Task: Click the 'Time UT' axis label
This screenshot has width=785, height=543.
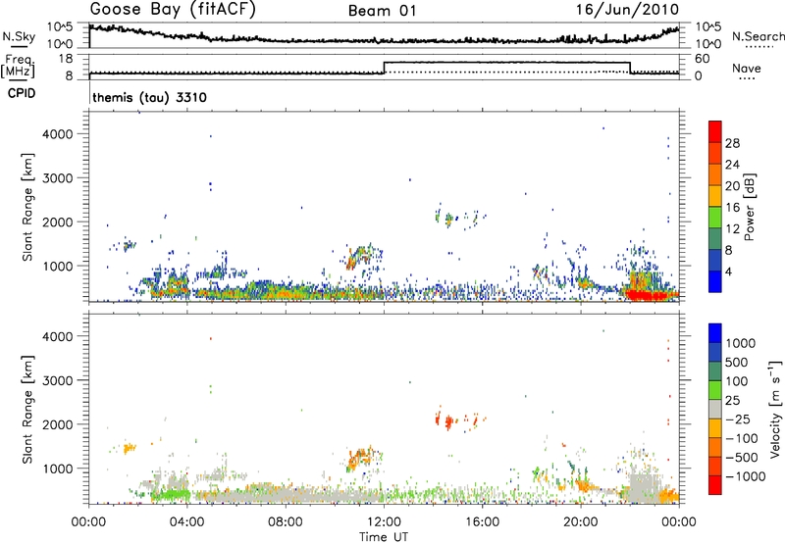Action: 384,537
